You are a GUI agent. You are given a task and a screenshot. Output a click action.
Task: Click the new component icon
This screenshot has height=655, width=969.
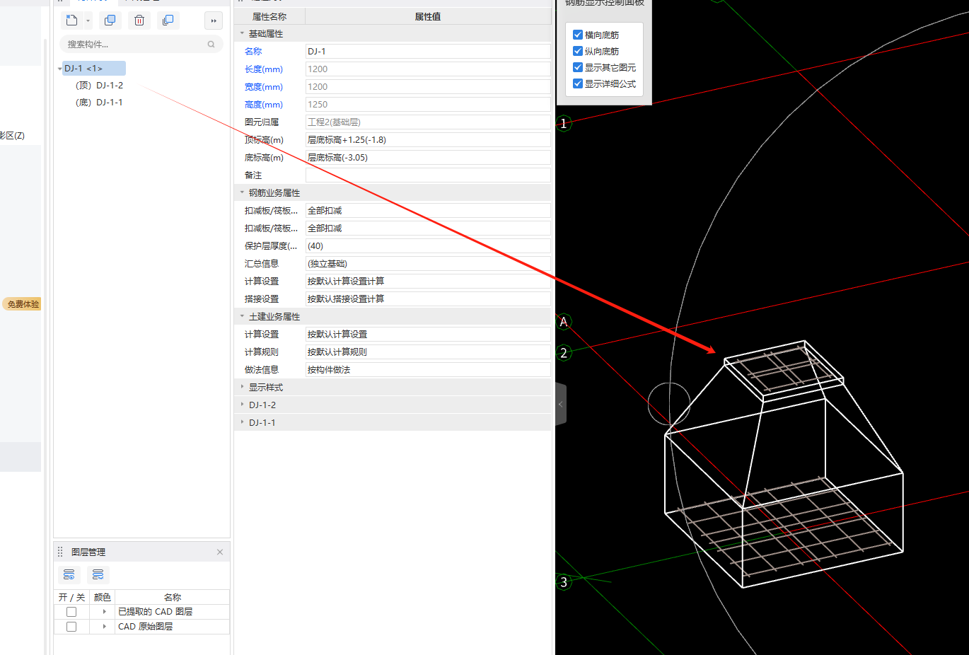click(x=71, y=21)
